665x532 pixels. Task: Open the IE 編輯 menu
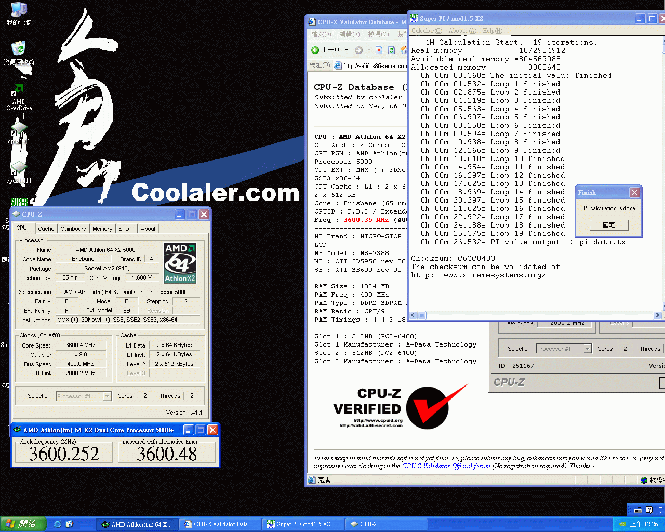click(x=349, y=34)
